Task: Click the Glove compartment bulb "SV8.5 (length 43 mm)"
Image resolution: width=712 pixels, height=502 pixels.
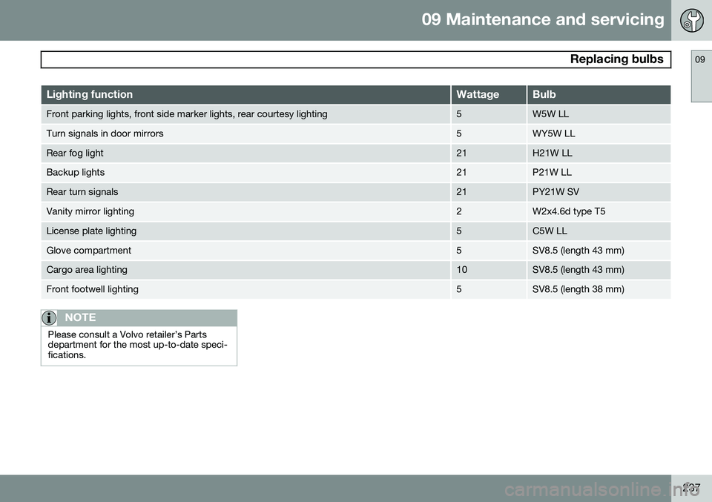Action: click(578, 251)
